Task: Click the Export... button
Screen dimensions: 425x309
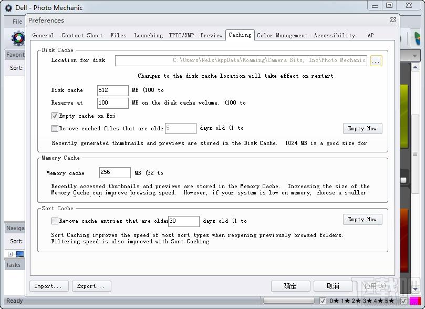Action: point(91,286)
